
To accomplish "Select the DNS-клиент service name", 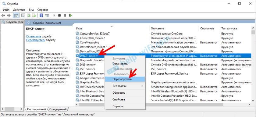I will point(88,65).
